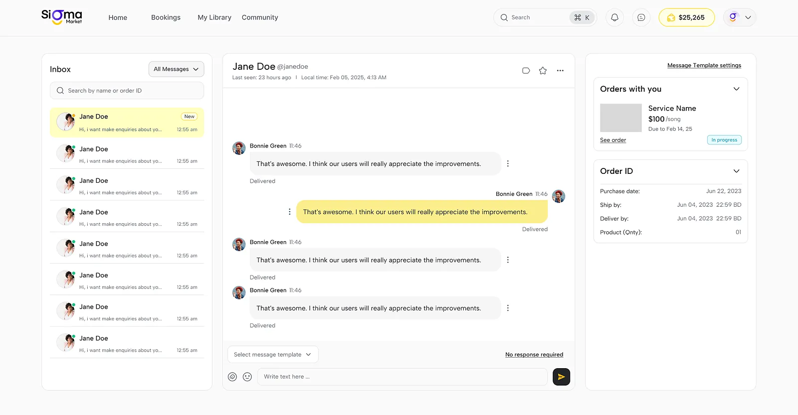This screenshot has height=415, width=798.
Task: Open the emoji picker icon
Action: tap(247, 377)
